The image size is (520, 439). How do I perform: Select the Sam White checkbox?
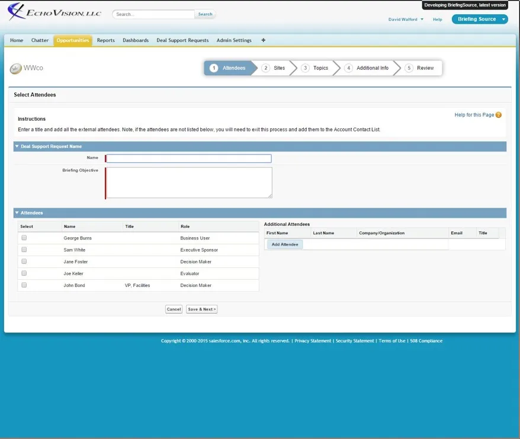(24, 250)
